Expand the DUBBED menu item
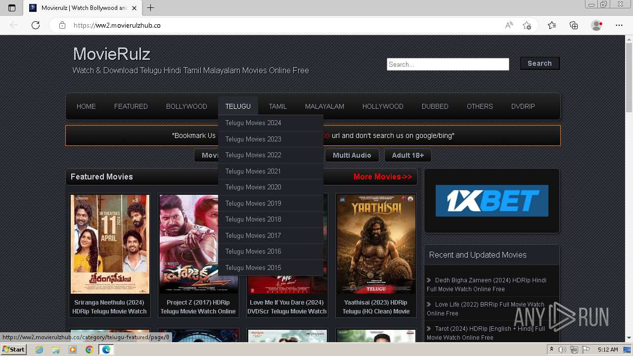Viewport: 633px width, 356px height. point(435,106)
